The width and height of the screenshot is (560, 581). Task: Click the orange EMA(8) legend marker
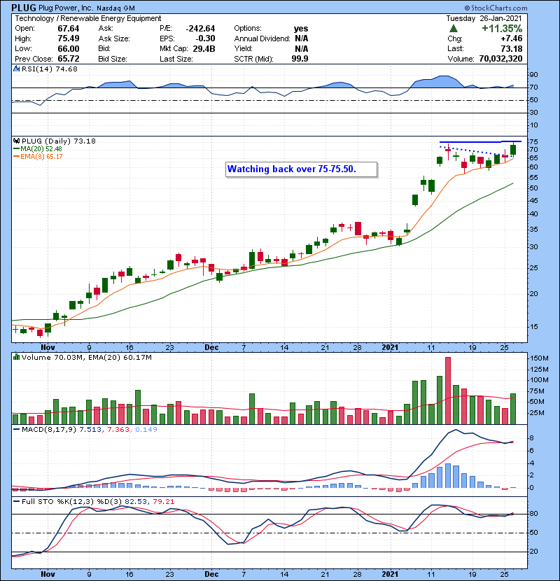(x=16, y=155)
